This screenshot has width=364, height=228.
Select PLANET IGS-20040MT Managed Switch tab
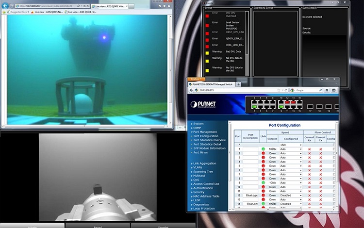(211, 84)
